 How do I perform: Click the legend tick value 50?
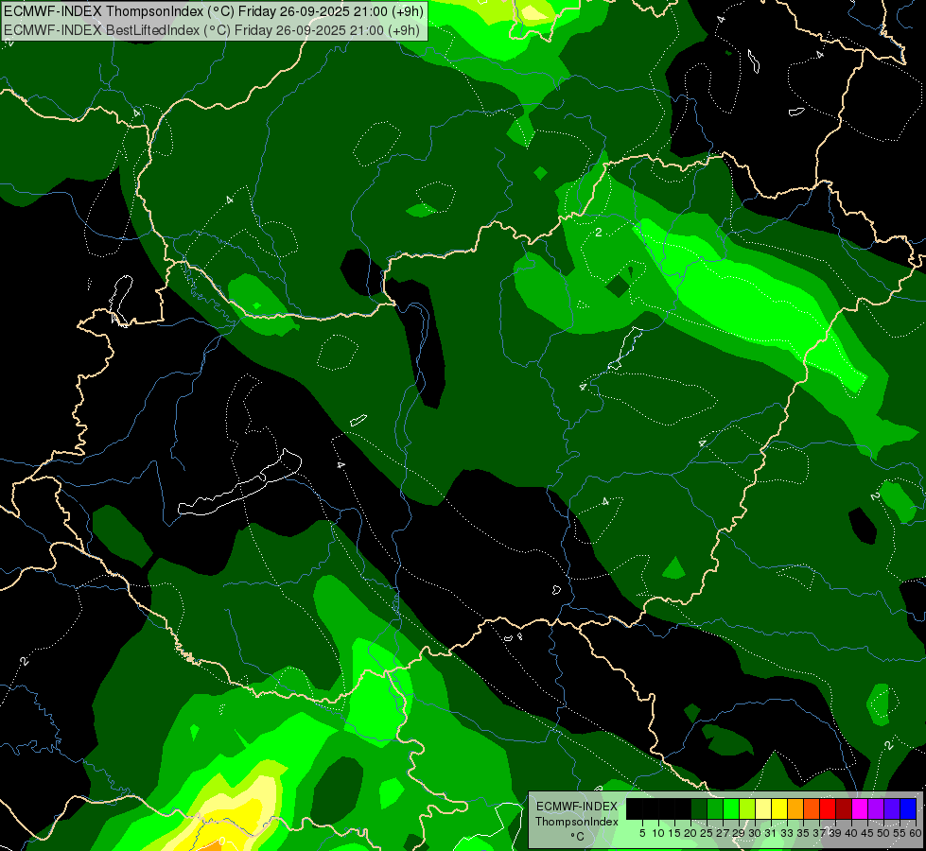[x=884, y=833]
